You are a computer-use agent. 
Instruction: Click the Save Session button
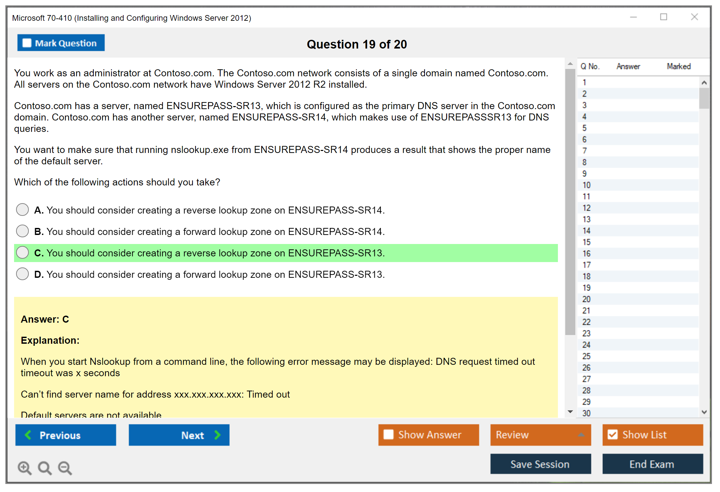[x=540, y=464]
